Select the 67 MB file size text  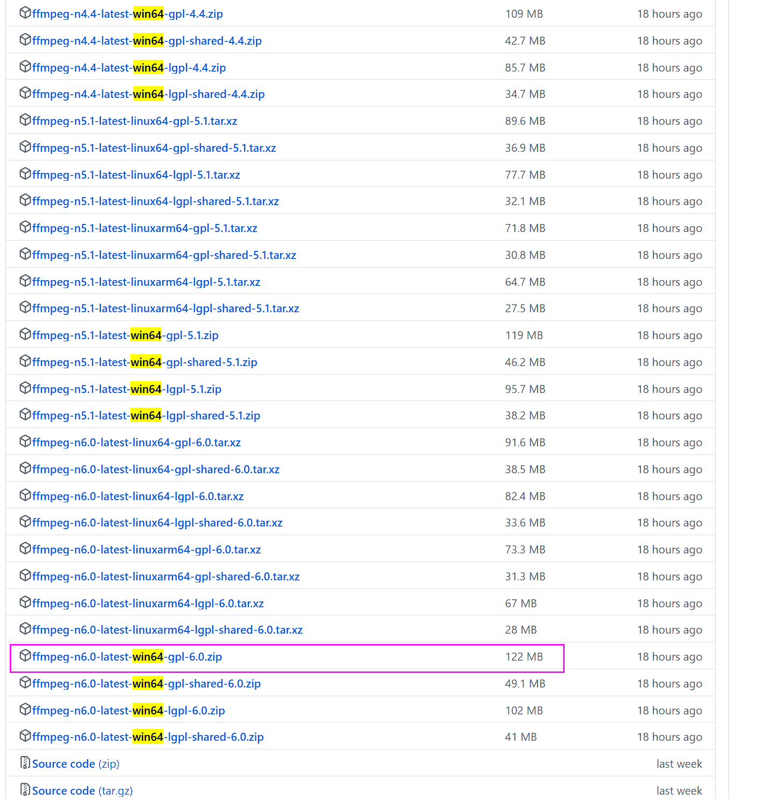click(521, 604)
